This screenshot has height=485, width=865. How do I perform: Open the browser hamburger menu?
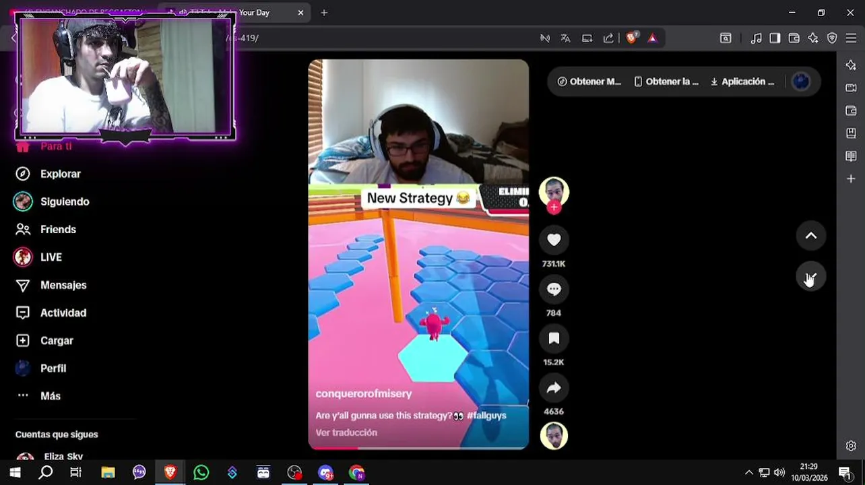[851, 38]
